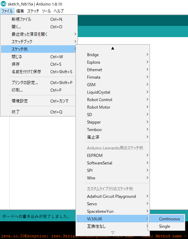The width and height of the screenshot is (188, 239).
Task: Click the java.io.IOException console error line
Action: 94,236
